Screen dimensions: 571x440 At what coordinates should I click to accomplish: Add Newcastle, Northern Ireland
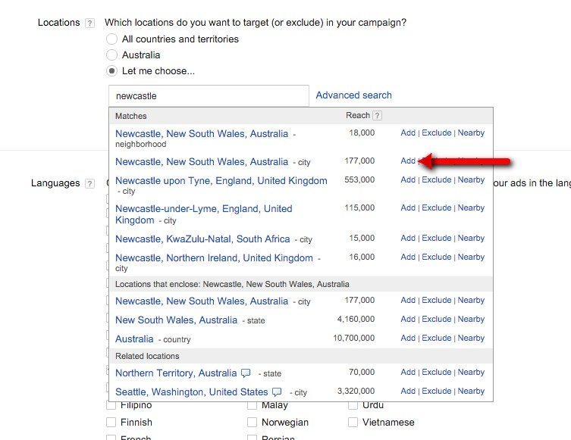408,257
